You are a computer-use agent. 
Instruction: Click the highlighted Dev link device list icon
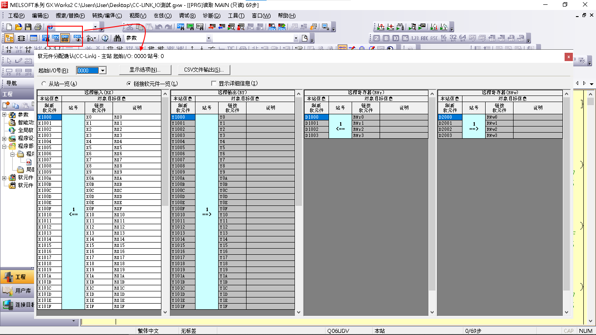(65, 38)
